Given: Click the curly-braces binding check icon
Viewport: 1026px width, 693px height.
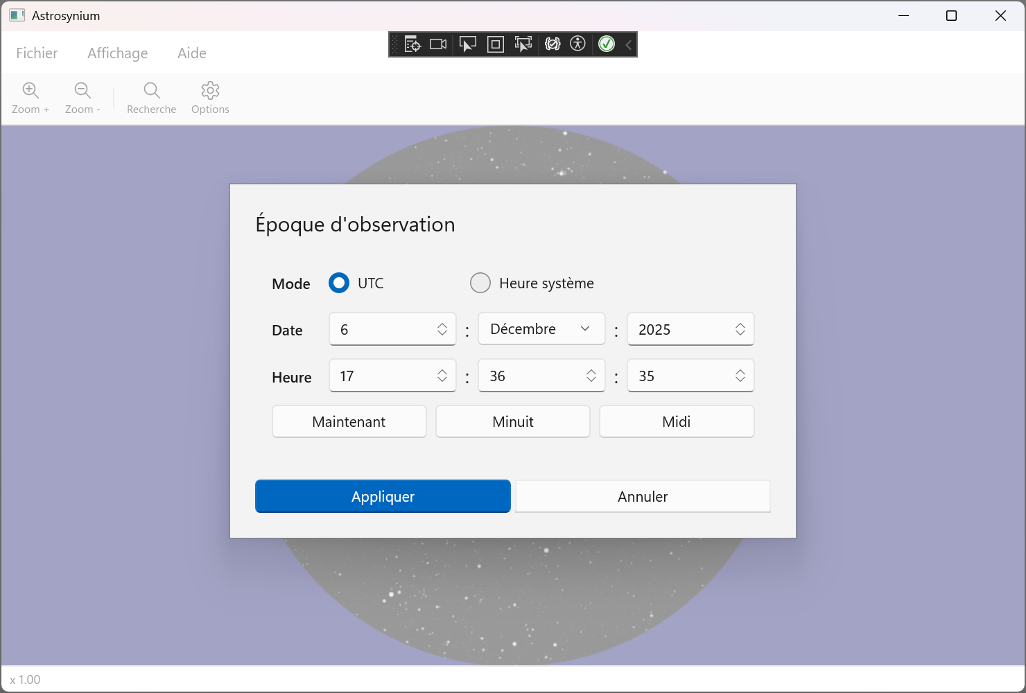Looking at the screenshot, I should (553, 44).
